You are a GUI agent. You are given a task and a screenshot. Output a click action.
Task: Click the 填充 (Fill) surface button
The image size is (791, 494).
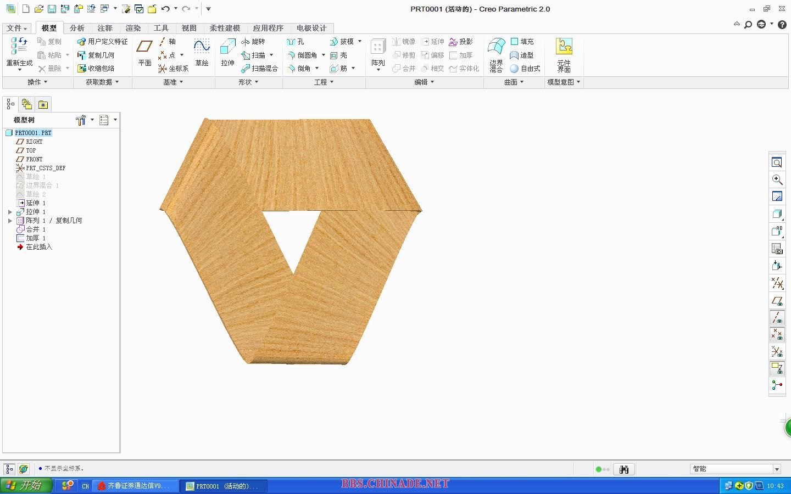pyautogui.click(x=522, y=42)
